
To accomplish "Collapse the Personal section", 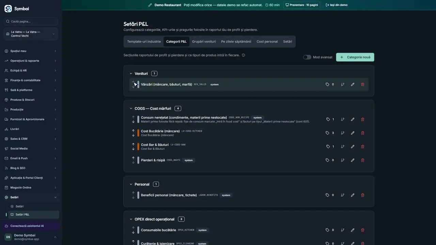I will point(131,184).
